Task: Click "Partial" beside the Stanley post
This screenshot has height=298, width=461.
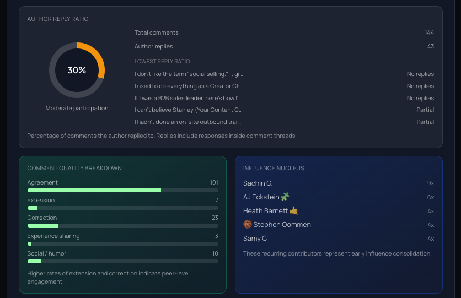Action: click(425, 110)
